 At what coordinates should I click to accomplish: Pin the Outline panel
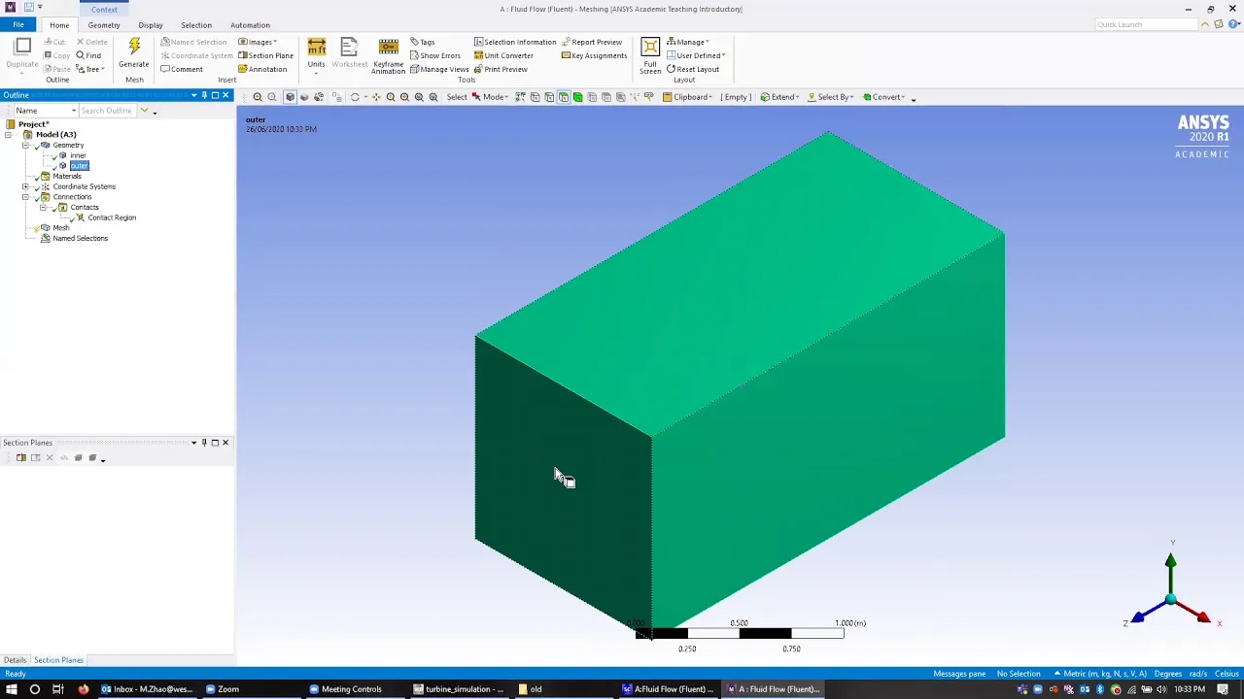click(x=204, y=95)
